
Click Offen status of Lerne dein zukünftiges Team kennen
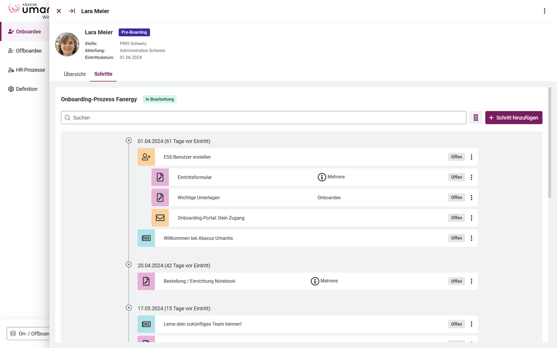(x=456, y=324)
